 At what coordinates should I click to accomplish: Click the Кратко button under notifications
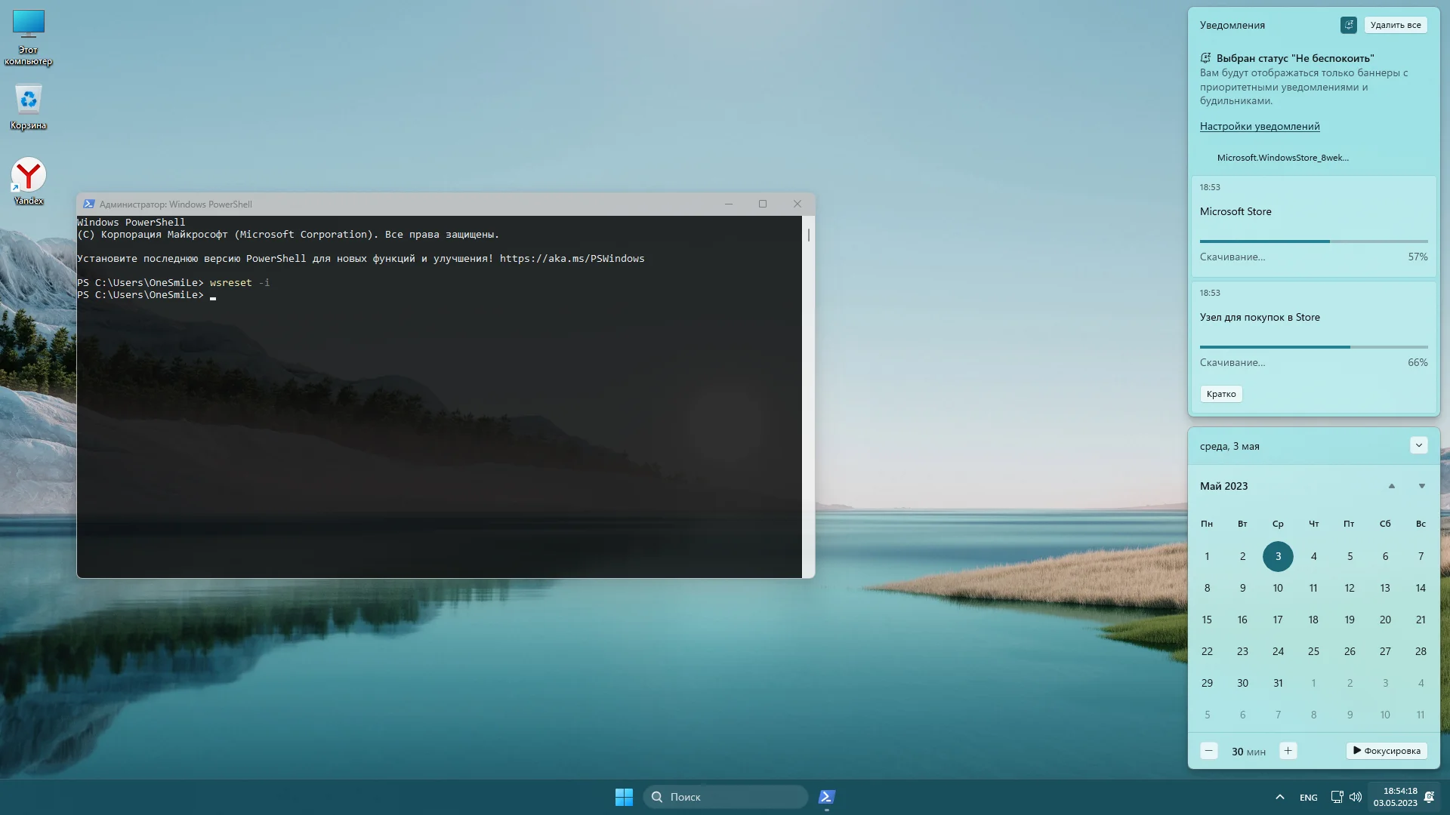1220,394
